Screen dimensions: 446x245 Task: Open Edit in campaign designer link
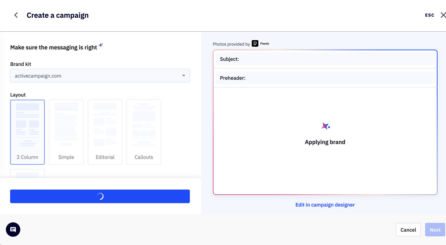coord(325,205)
